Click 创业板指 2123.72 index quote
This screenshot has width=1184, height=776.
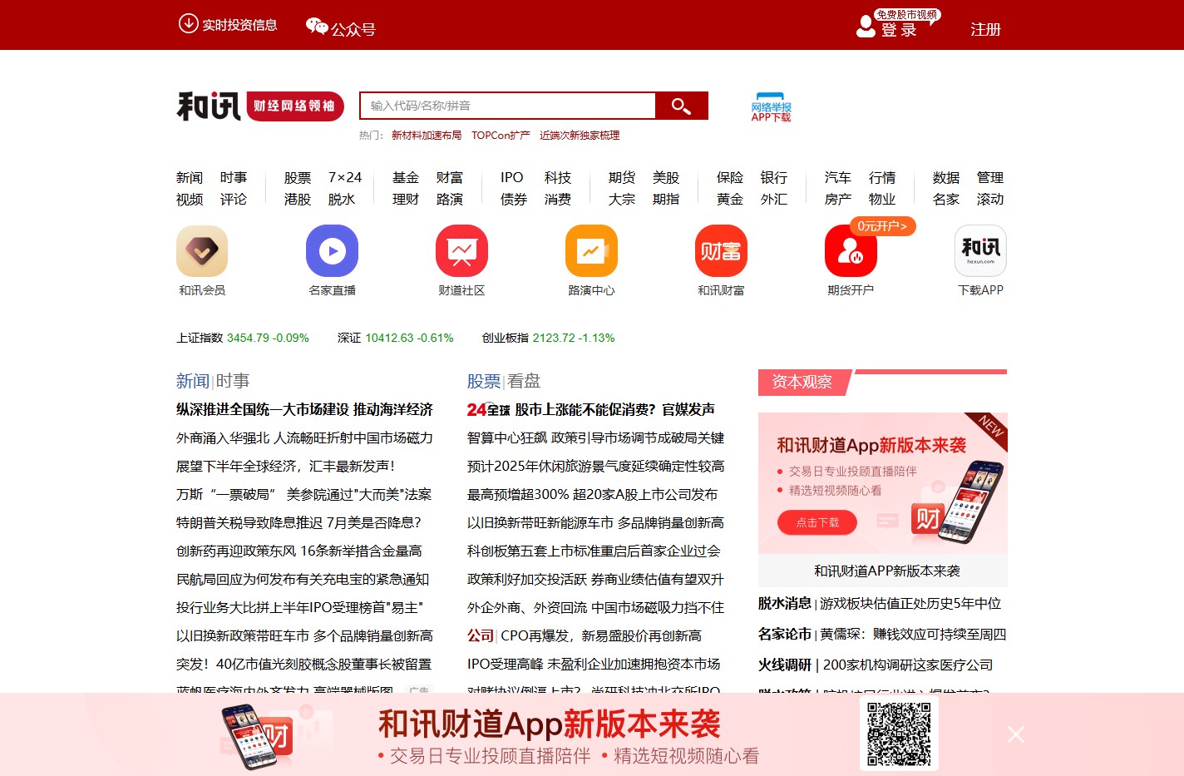(549, 338)
